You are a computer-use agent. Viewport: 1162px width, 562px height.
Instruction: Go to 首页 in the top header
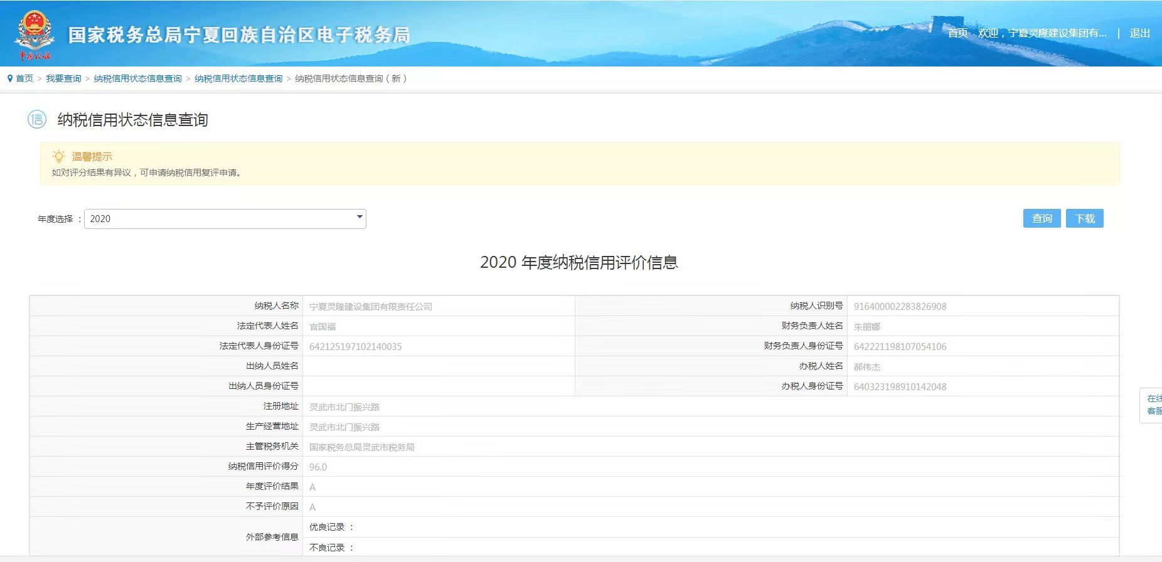(957, 33)
